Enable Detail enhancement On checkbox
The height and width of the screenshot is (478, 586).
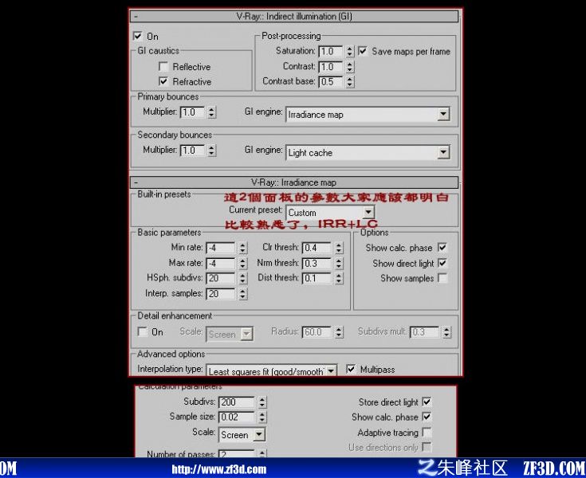pyautogui.click(x=142, y=331)
